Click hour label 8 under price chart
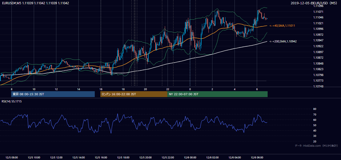 click(x=11, y=89)
